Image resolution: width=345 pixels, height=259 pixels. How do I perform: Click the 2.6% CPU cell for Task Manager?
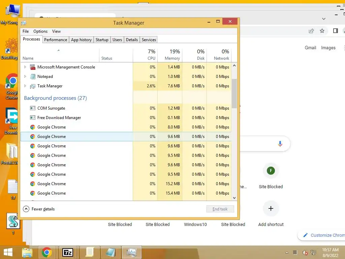pyautogui.click(x=145, y=86)
